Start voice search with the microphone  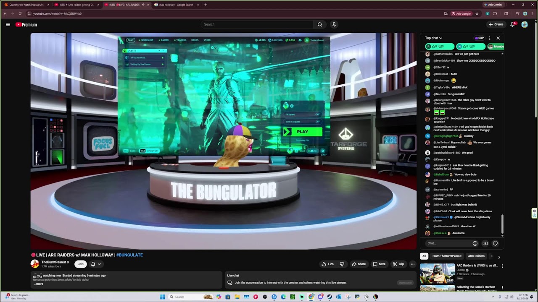(334, 24)
